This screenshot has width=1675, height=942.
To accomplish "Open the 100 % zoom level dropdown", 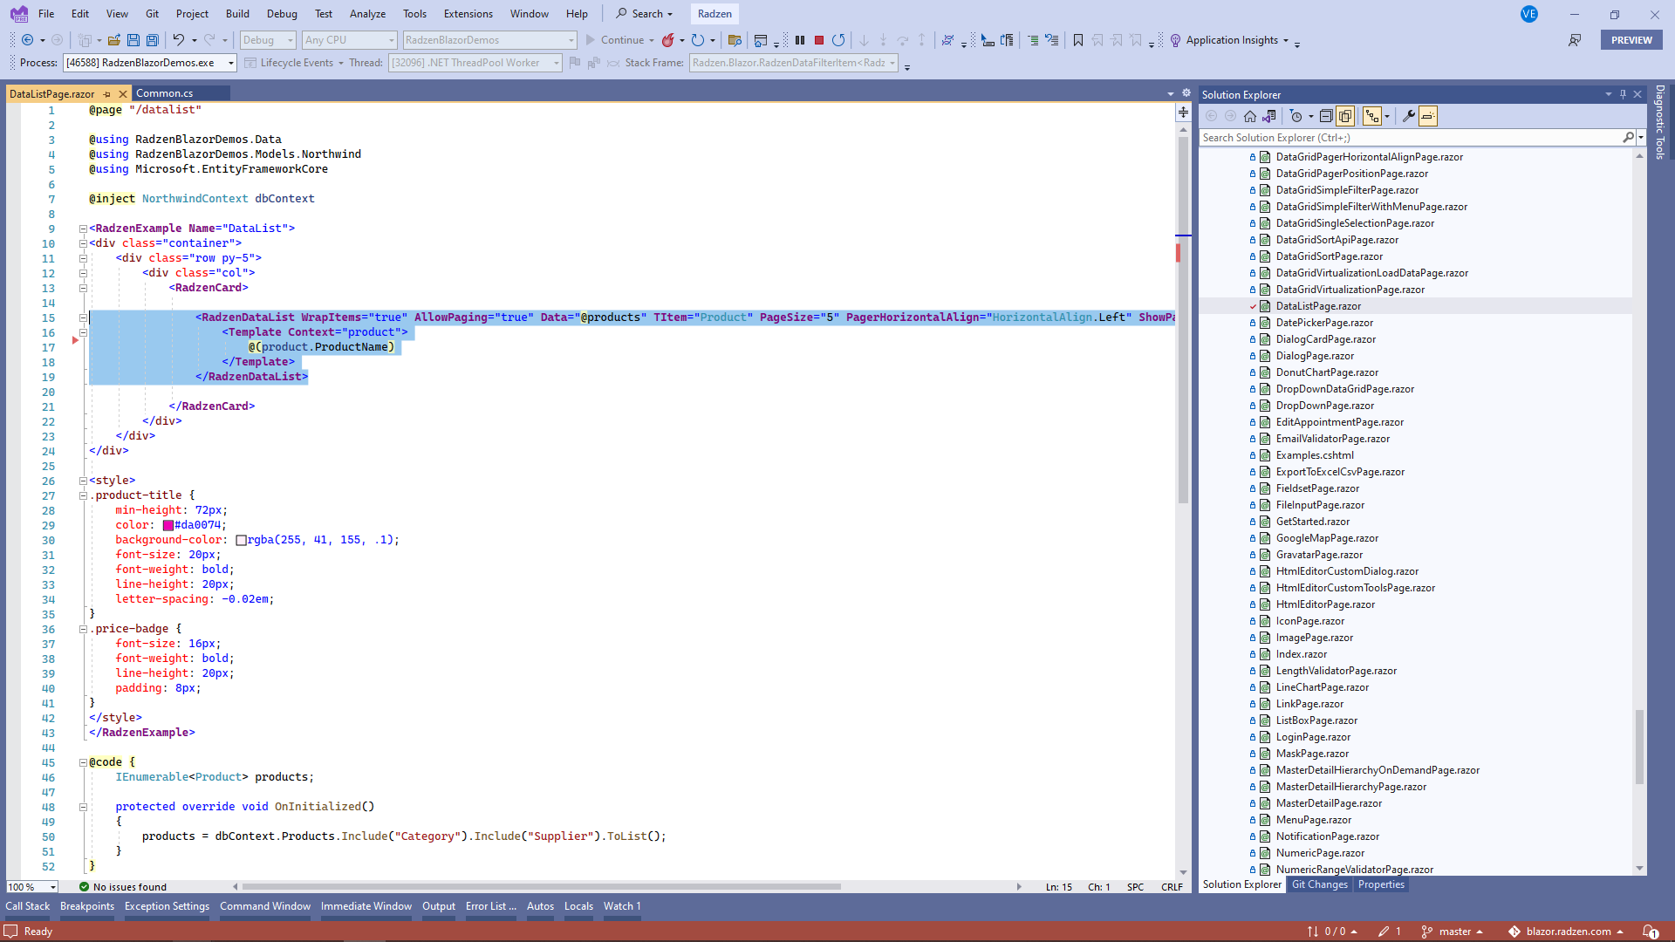I will click(x=32, y=887).
